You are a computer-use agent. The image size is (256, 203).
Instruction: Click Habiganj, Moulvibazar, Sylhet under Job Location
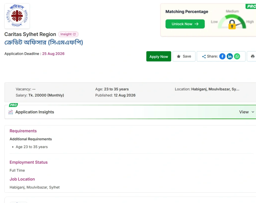(34, 187)
